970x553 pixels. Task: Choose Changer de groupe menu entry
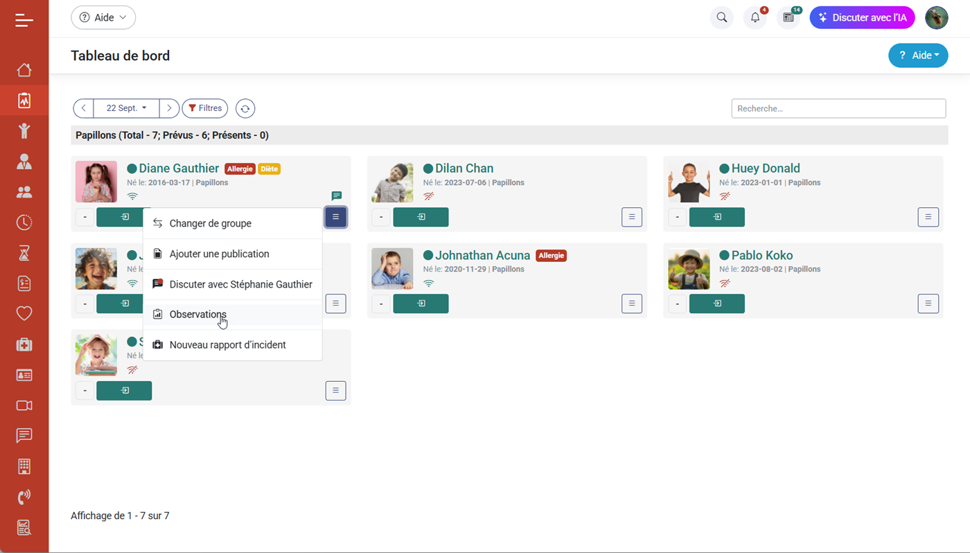tap(210, 223)
